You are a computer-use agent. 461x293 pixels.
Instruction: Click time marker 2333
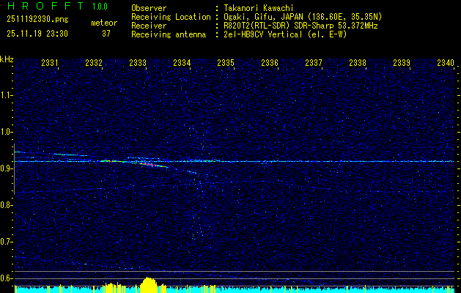pyautogui.click(x=138, y=62)
